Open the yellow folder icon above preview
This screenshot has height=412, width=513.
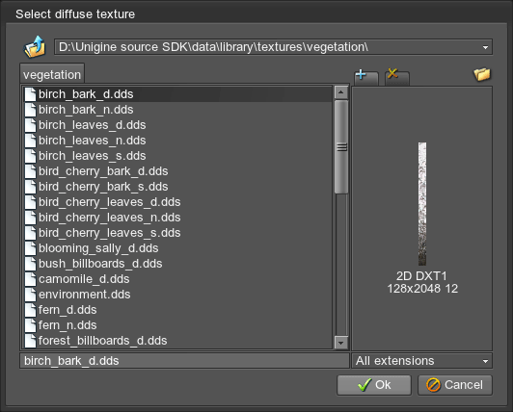point(482,74)
